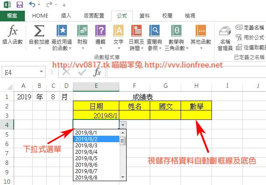Switch to the 插入 tab
Screen dimensions: 266x185
point(66,16)
